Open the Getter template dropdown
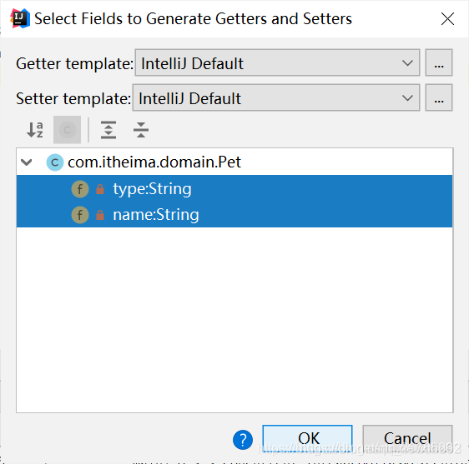The image size is (469, 464). 277,62
